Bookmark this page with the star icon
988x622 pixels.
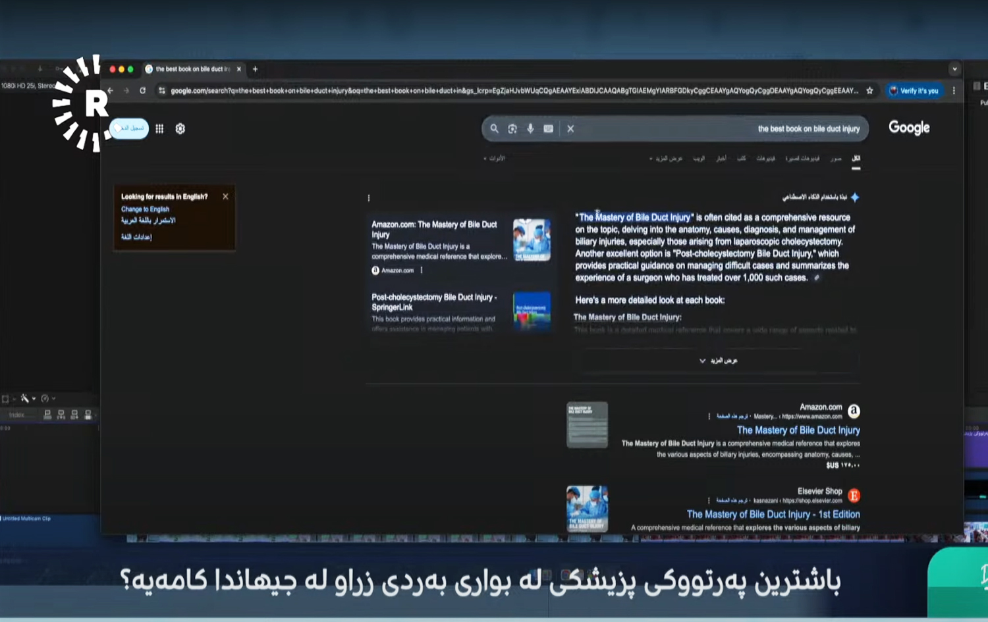[x=869, y=91]
